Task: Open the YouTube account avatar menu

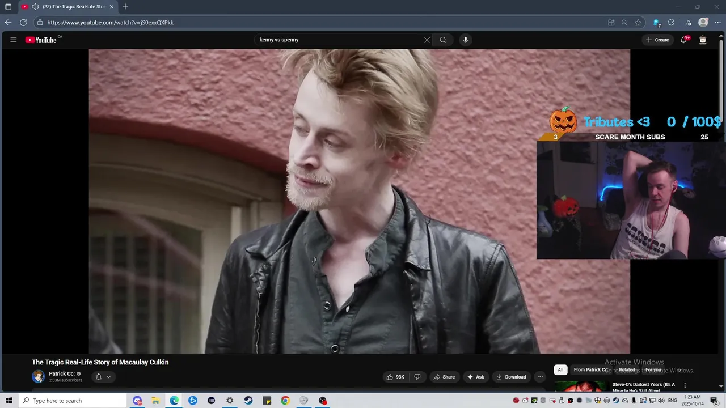Action: [703, 40]
